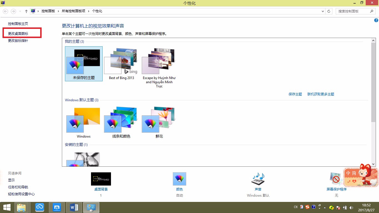This screenshot has width=379, height=213.
Task: Open Maxthon browser on taskbar
Action: tap(57, 207)
